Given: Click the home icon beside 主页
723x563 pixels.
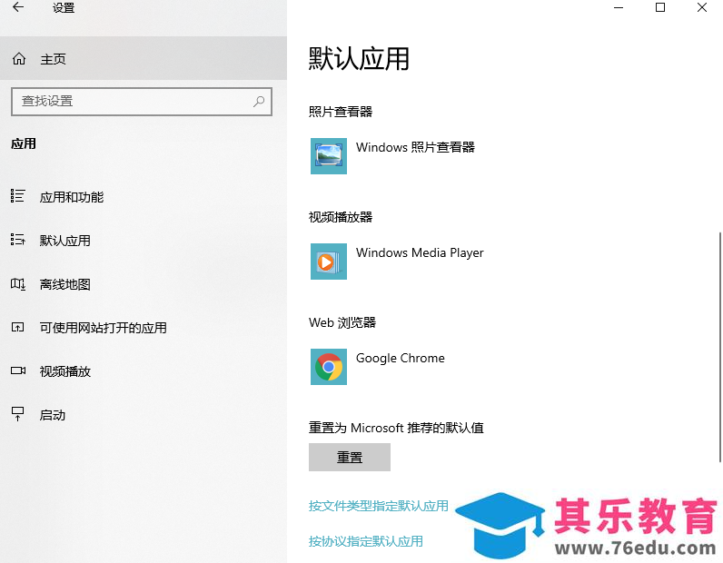Looking at the screenshot, I should point(19,58).
